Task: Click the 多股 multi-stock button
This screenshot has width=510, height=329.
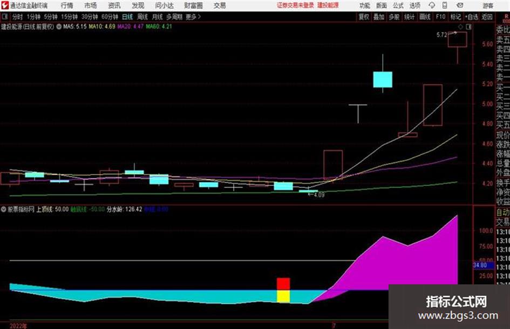Action: pos(394,17)
